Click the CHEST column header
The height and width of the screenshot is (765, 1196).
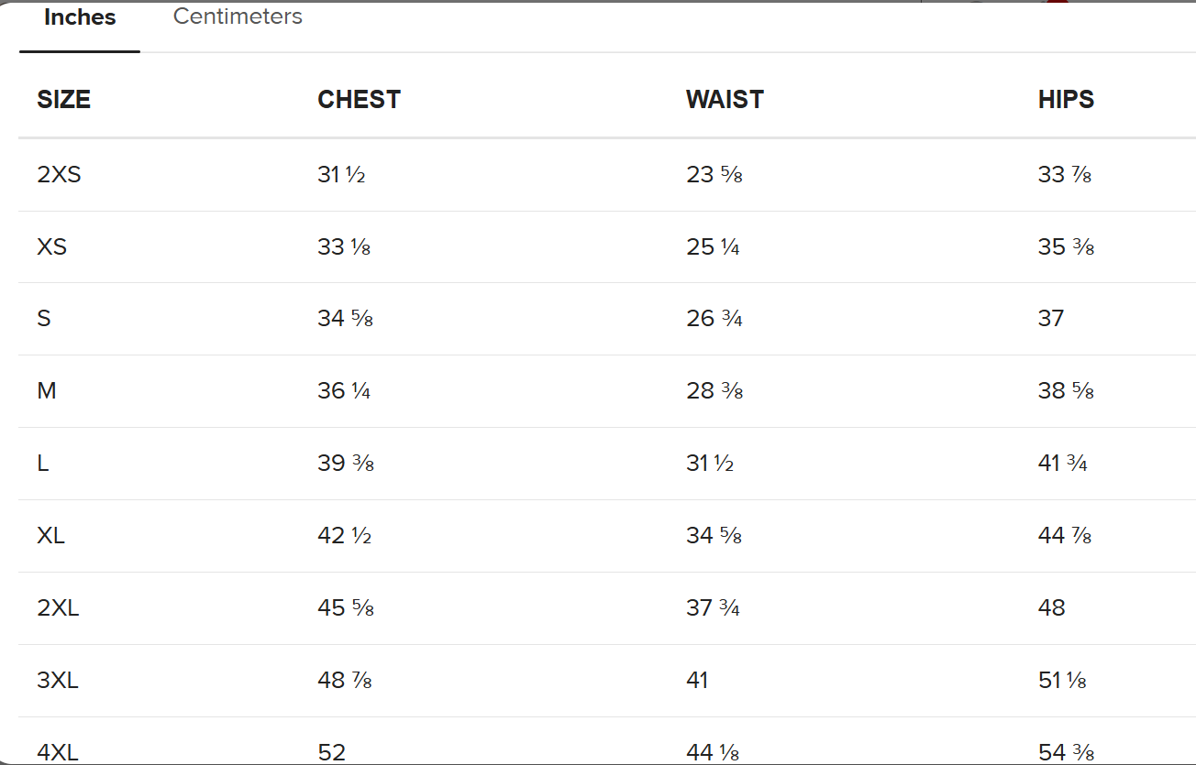coord(359,100)
